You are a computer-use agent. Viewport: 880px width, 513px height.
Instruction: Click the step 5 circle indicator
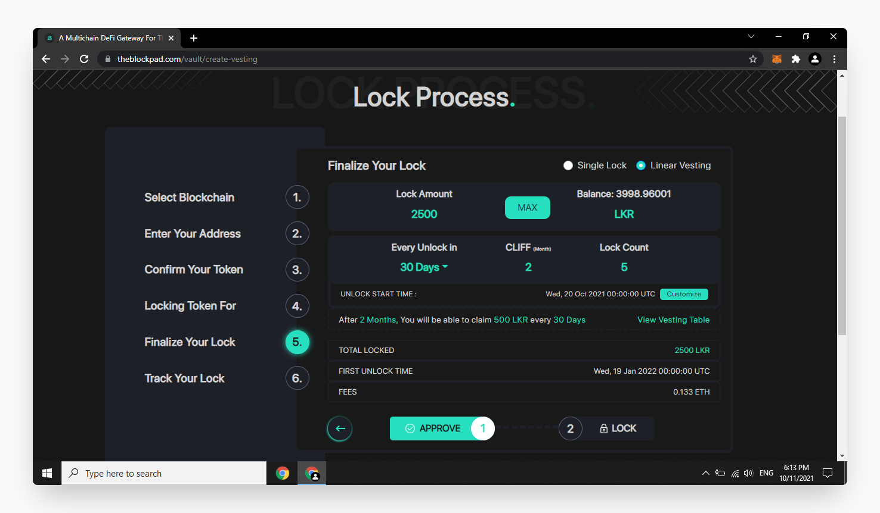click(297, 342)
